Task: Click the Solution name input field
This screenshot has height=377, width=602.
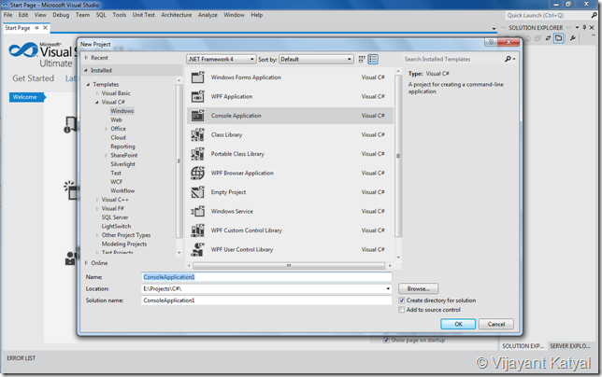Action: point(266,300)
